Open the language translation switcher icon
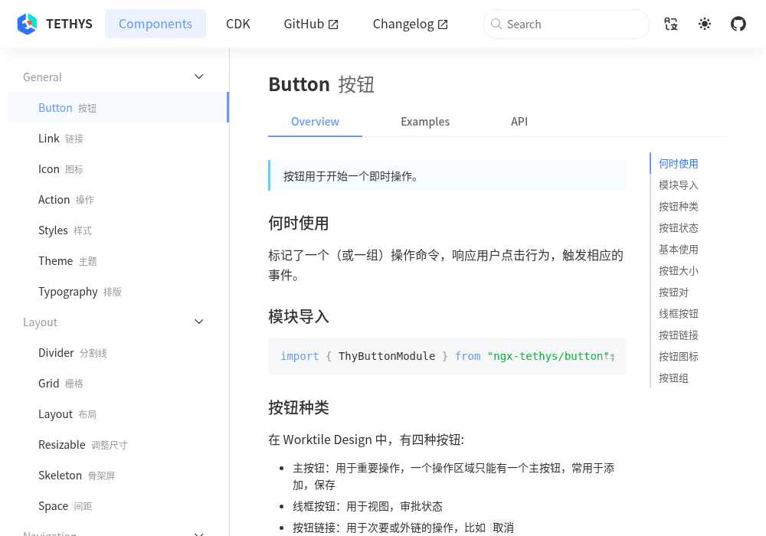 tap(671, 24)
